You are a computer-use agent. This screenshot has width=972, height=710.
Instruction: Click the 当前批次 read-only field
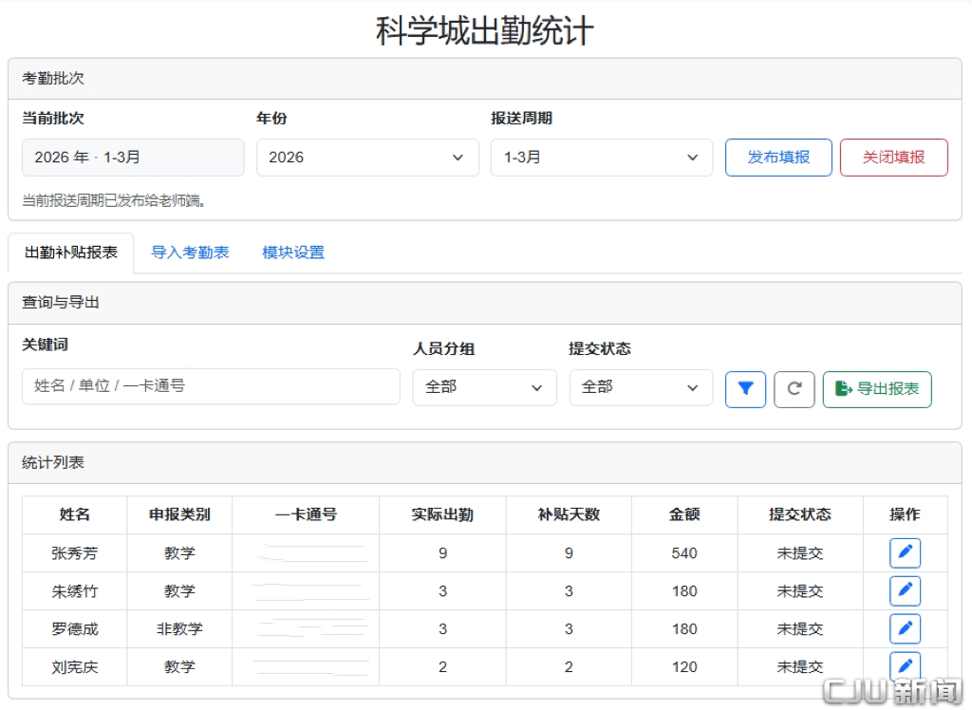tap(133, 158)
